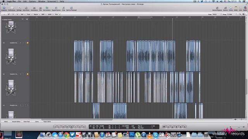Screen dimensions: 248x139
Task: Expand the Global Tracks disclosure triangle
Action: point(2,20)
